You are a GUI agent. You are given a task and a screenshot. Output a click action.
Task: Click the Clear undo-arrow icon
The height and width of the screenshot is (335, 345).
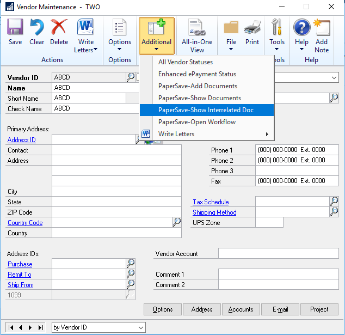click(x=37, y=27)
